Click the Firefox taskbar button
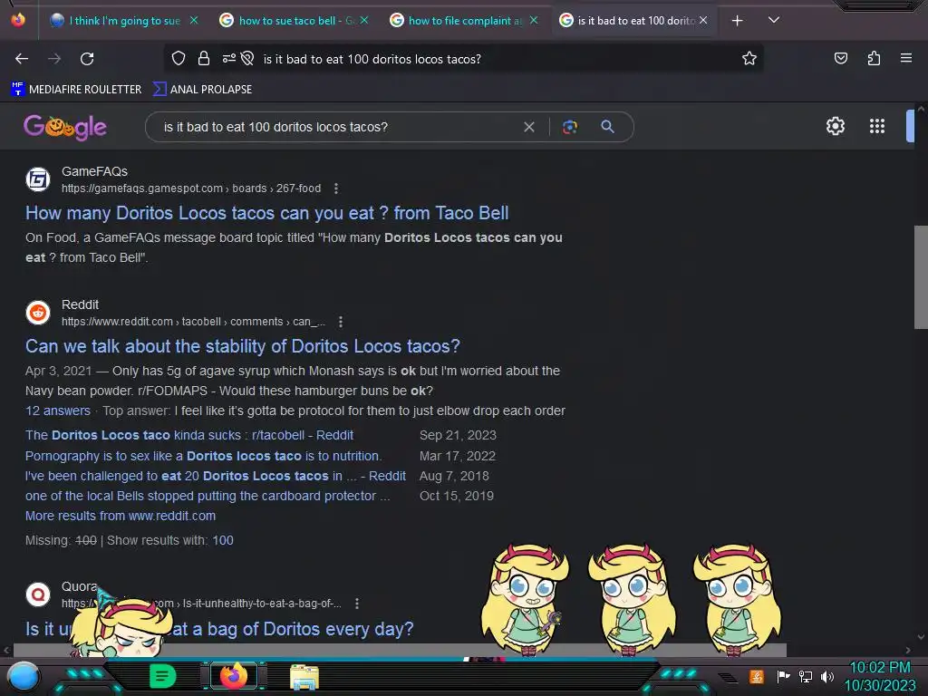Image resolution: width=928 pixels, height=696 pixels. pos(234,676)
